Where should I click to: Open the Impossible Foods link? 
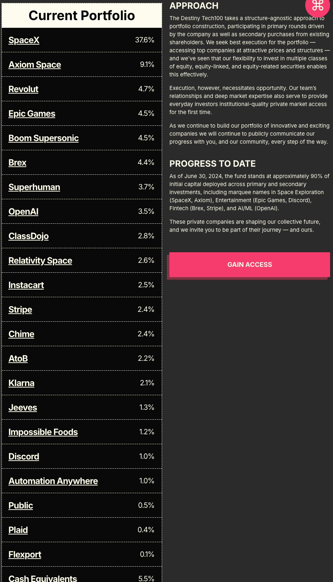click(x=43, y=432)
